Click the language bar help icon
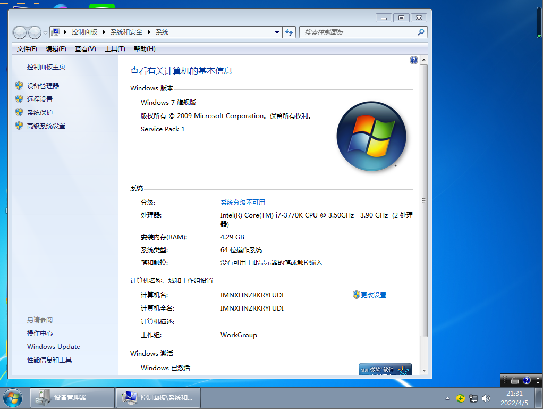543x409 pixels. coord(527,381)
